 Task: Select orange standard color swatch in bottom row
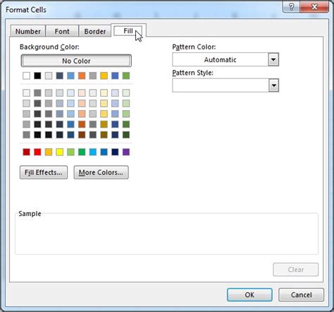point(49,152)
